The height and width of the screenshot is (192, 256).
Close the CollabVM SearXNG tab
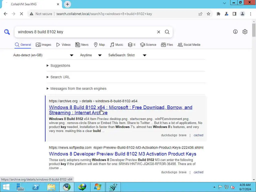(58, 4)
